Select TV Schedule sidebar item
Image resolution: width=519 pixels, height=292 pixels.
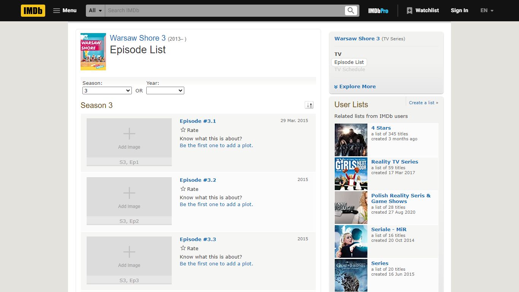(350, 69)
